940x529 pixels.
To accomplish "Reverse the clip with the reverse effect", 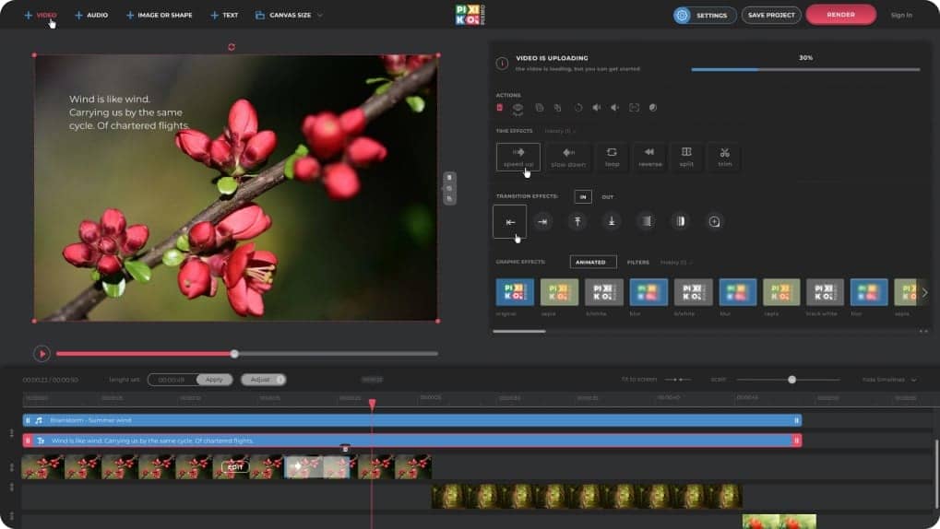I will (649, 156).
